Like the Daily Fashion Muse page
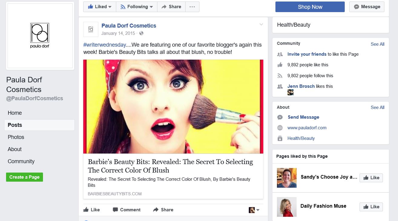Image resolution: width=398 pixels, height=221 pixels. (x=371, y=207)
